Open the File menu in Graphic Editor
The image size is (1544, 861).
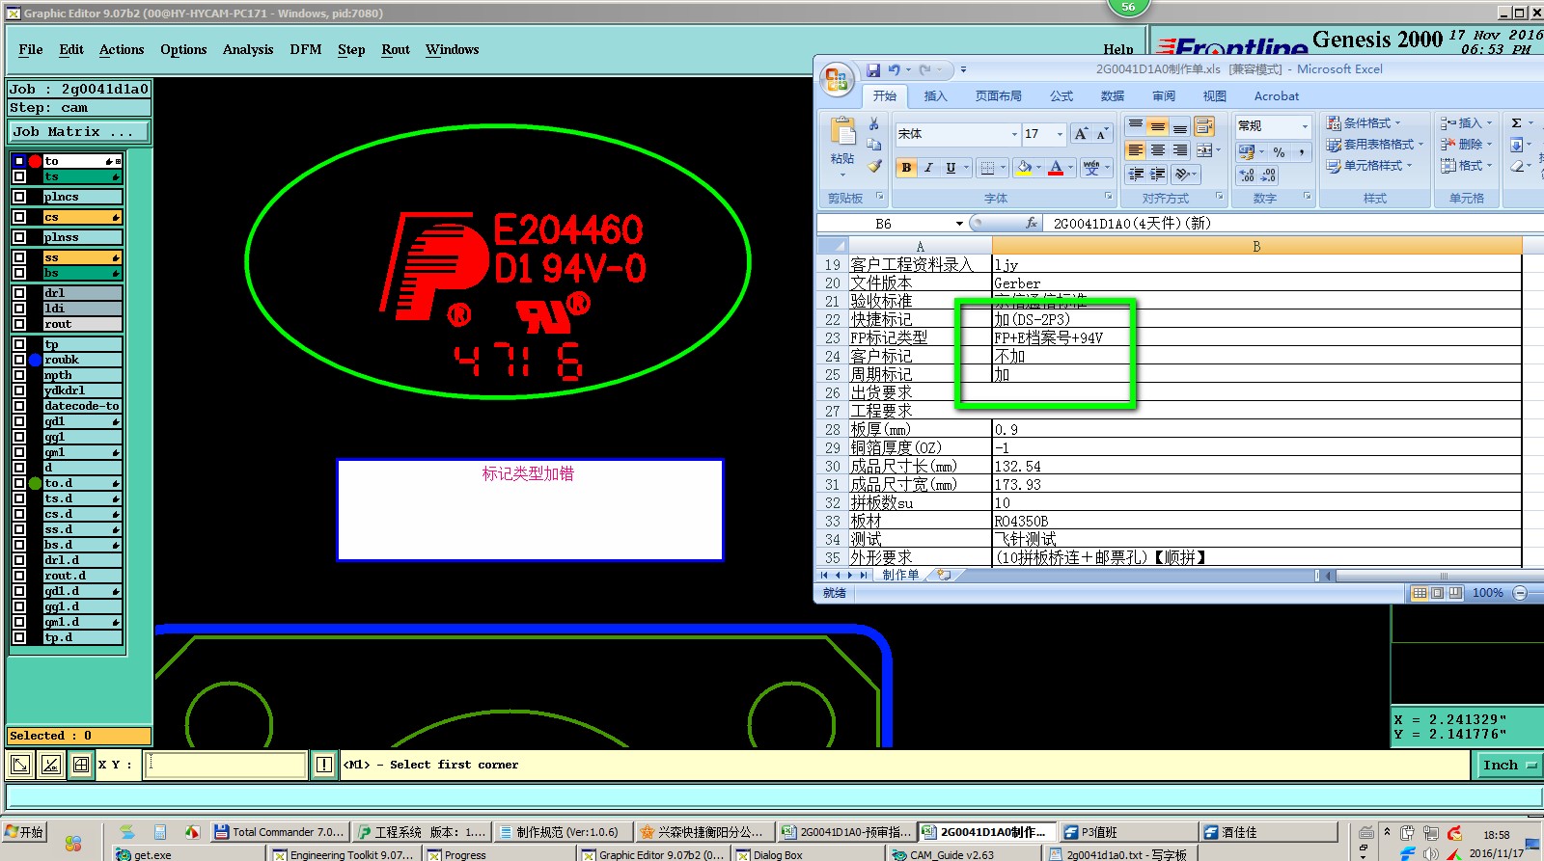pos(31,49)
